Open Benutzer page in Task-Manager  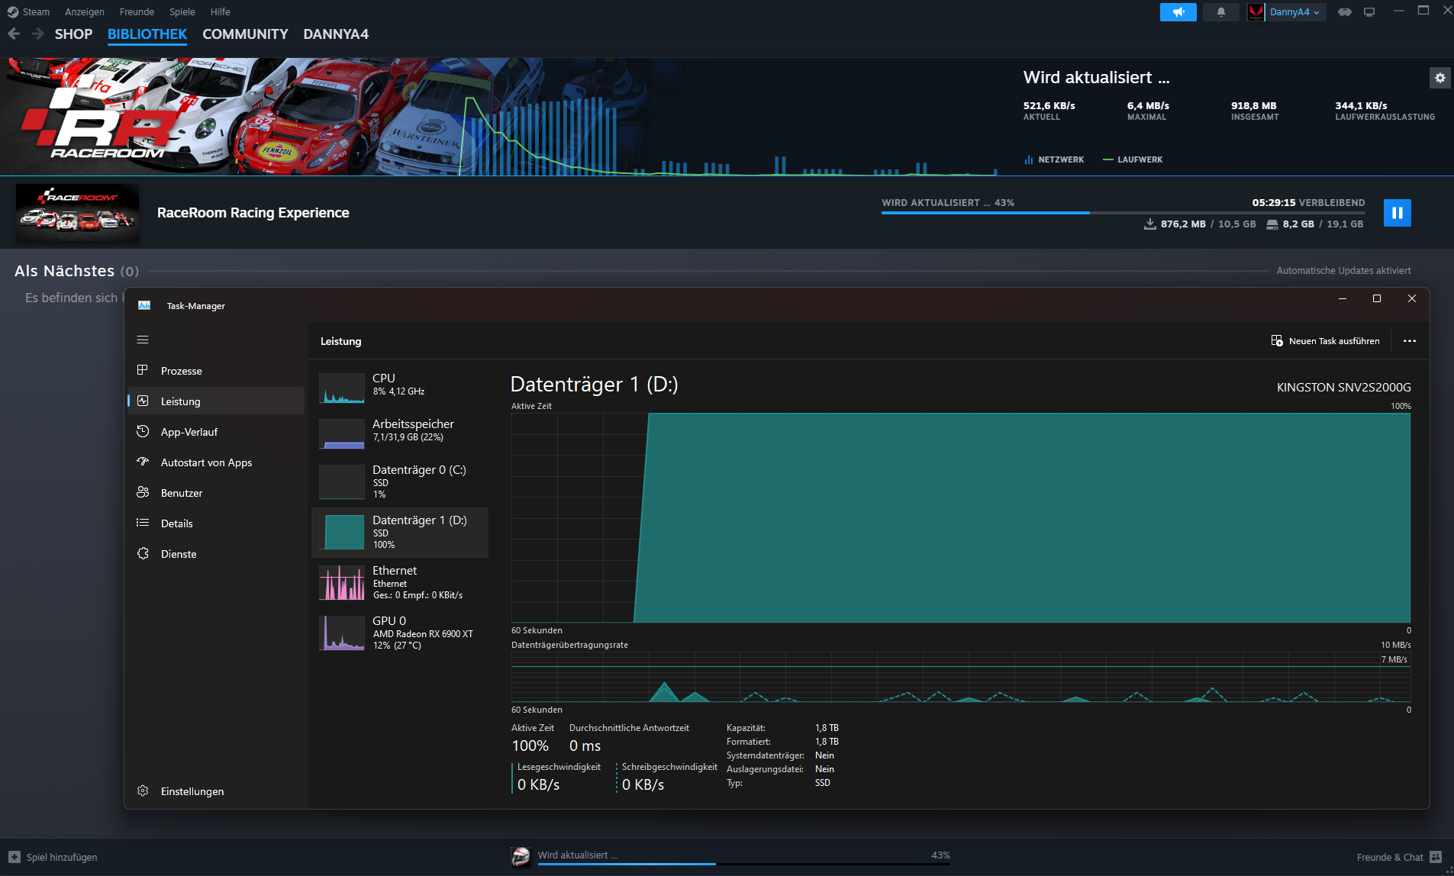[216, 493]
